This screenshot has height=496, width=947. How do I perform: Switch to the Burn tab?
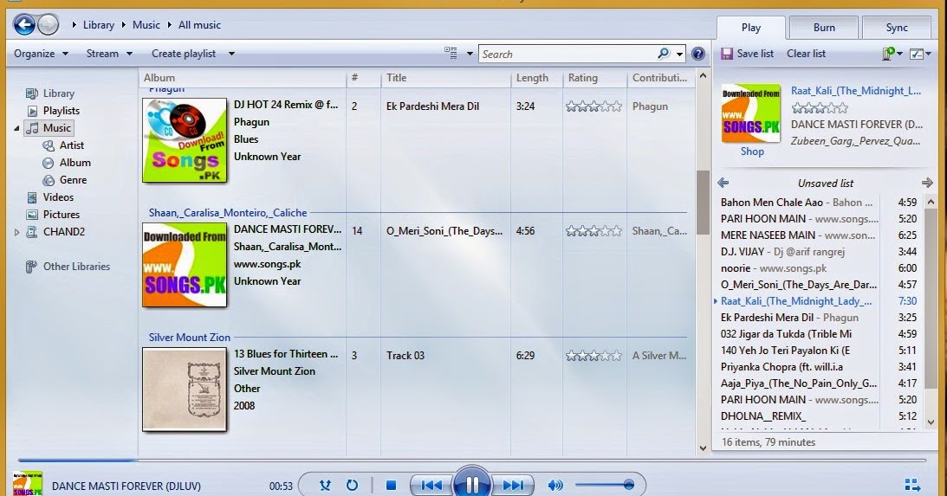pos(824,28)
